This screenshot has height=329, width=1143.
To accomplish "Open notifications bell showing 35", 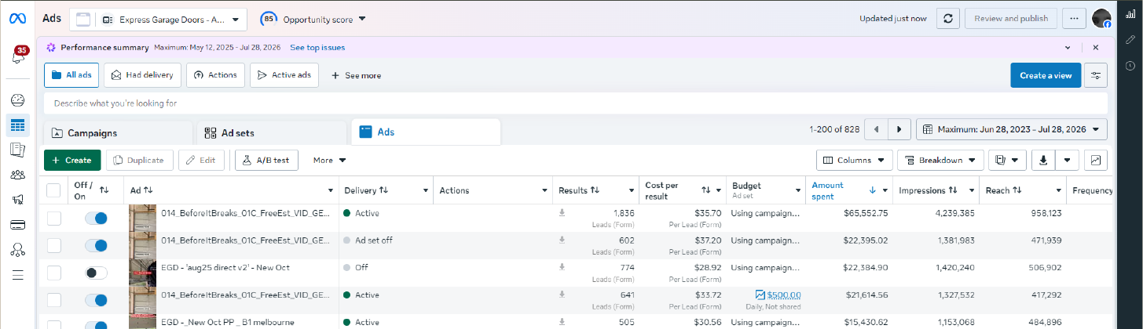I will (x=17, y=56).
